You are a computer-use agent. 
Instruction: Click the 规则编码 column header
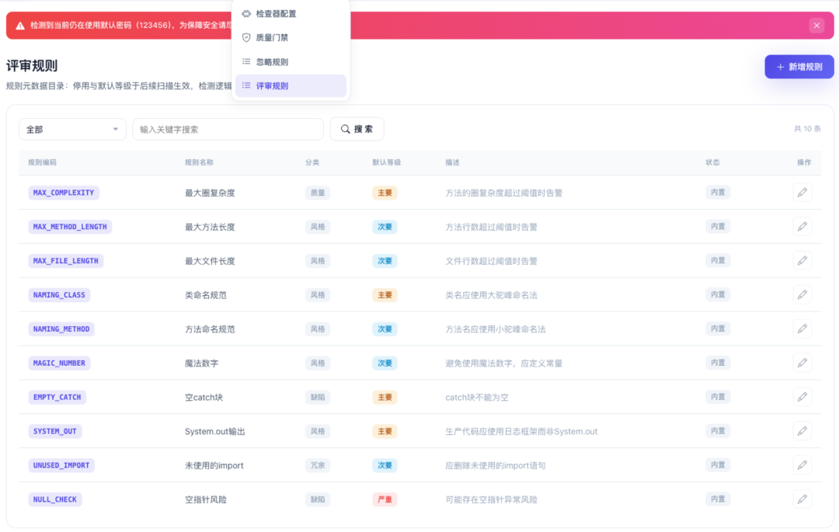pos(42,162)
